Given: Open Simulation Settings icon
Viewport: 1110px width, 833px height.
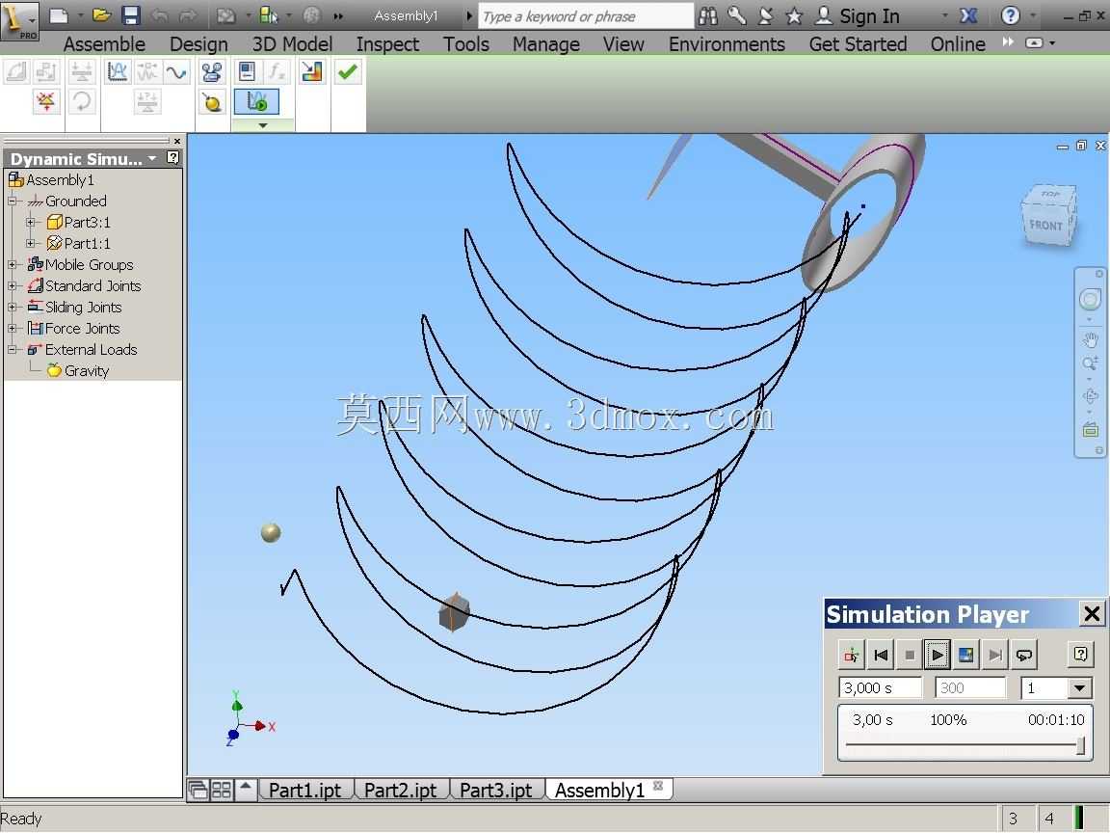Looking at the screenshot, I should 247,71.
